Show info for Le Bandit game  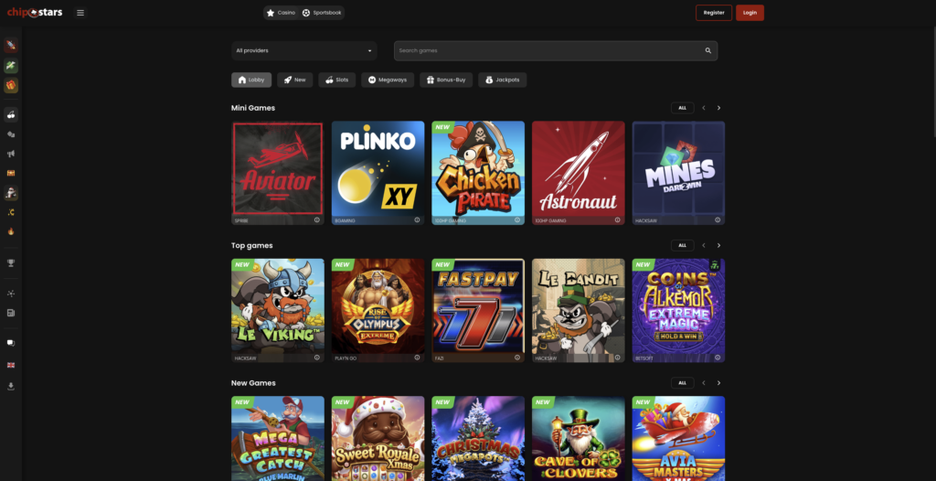click(x=617, y=358)
